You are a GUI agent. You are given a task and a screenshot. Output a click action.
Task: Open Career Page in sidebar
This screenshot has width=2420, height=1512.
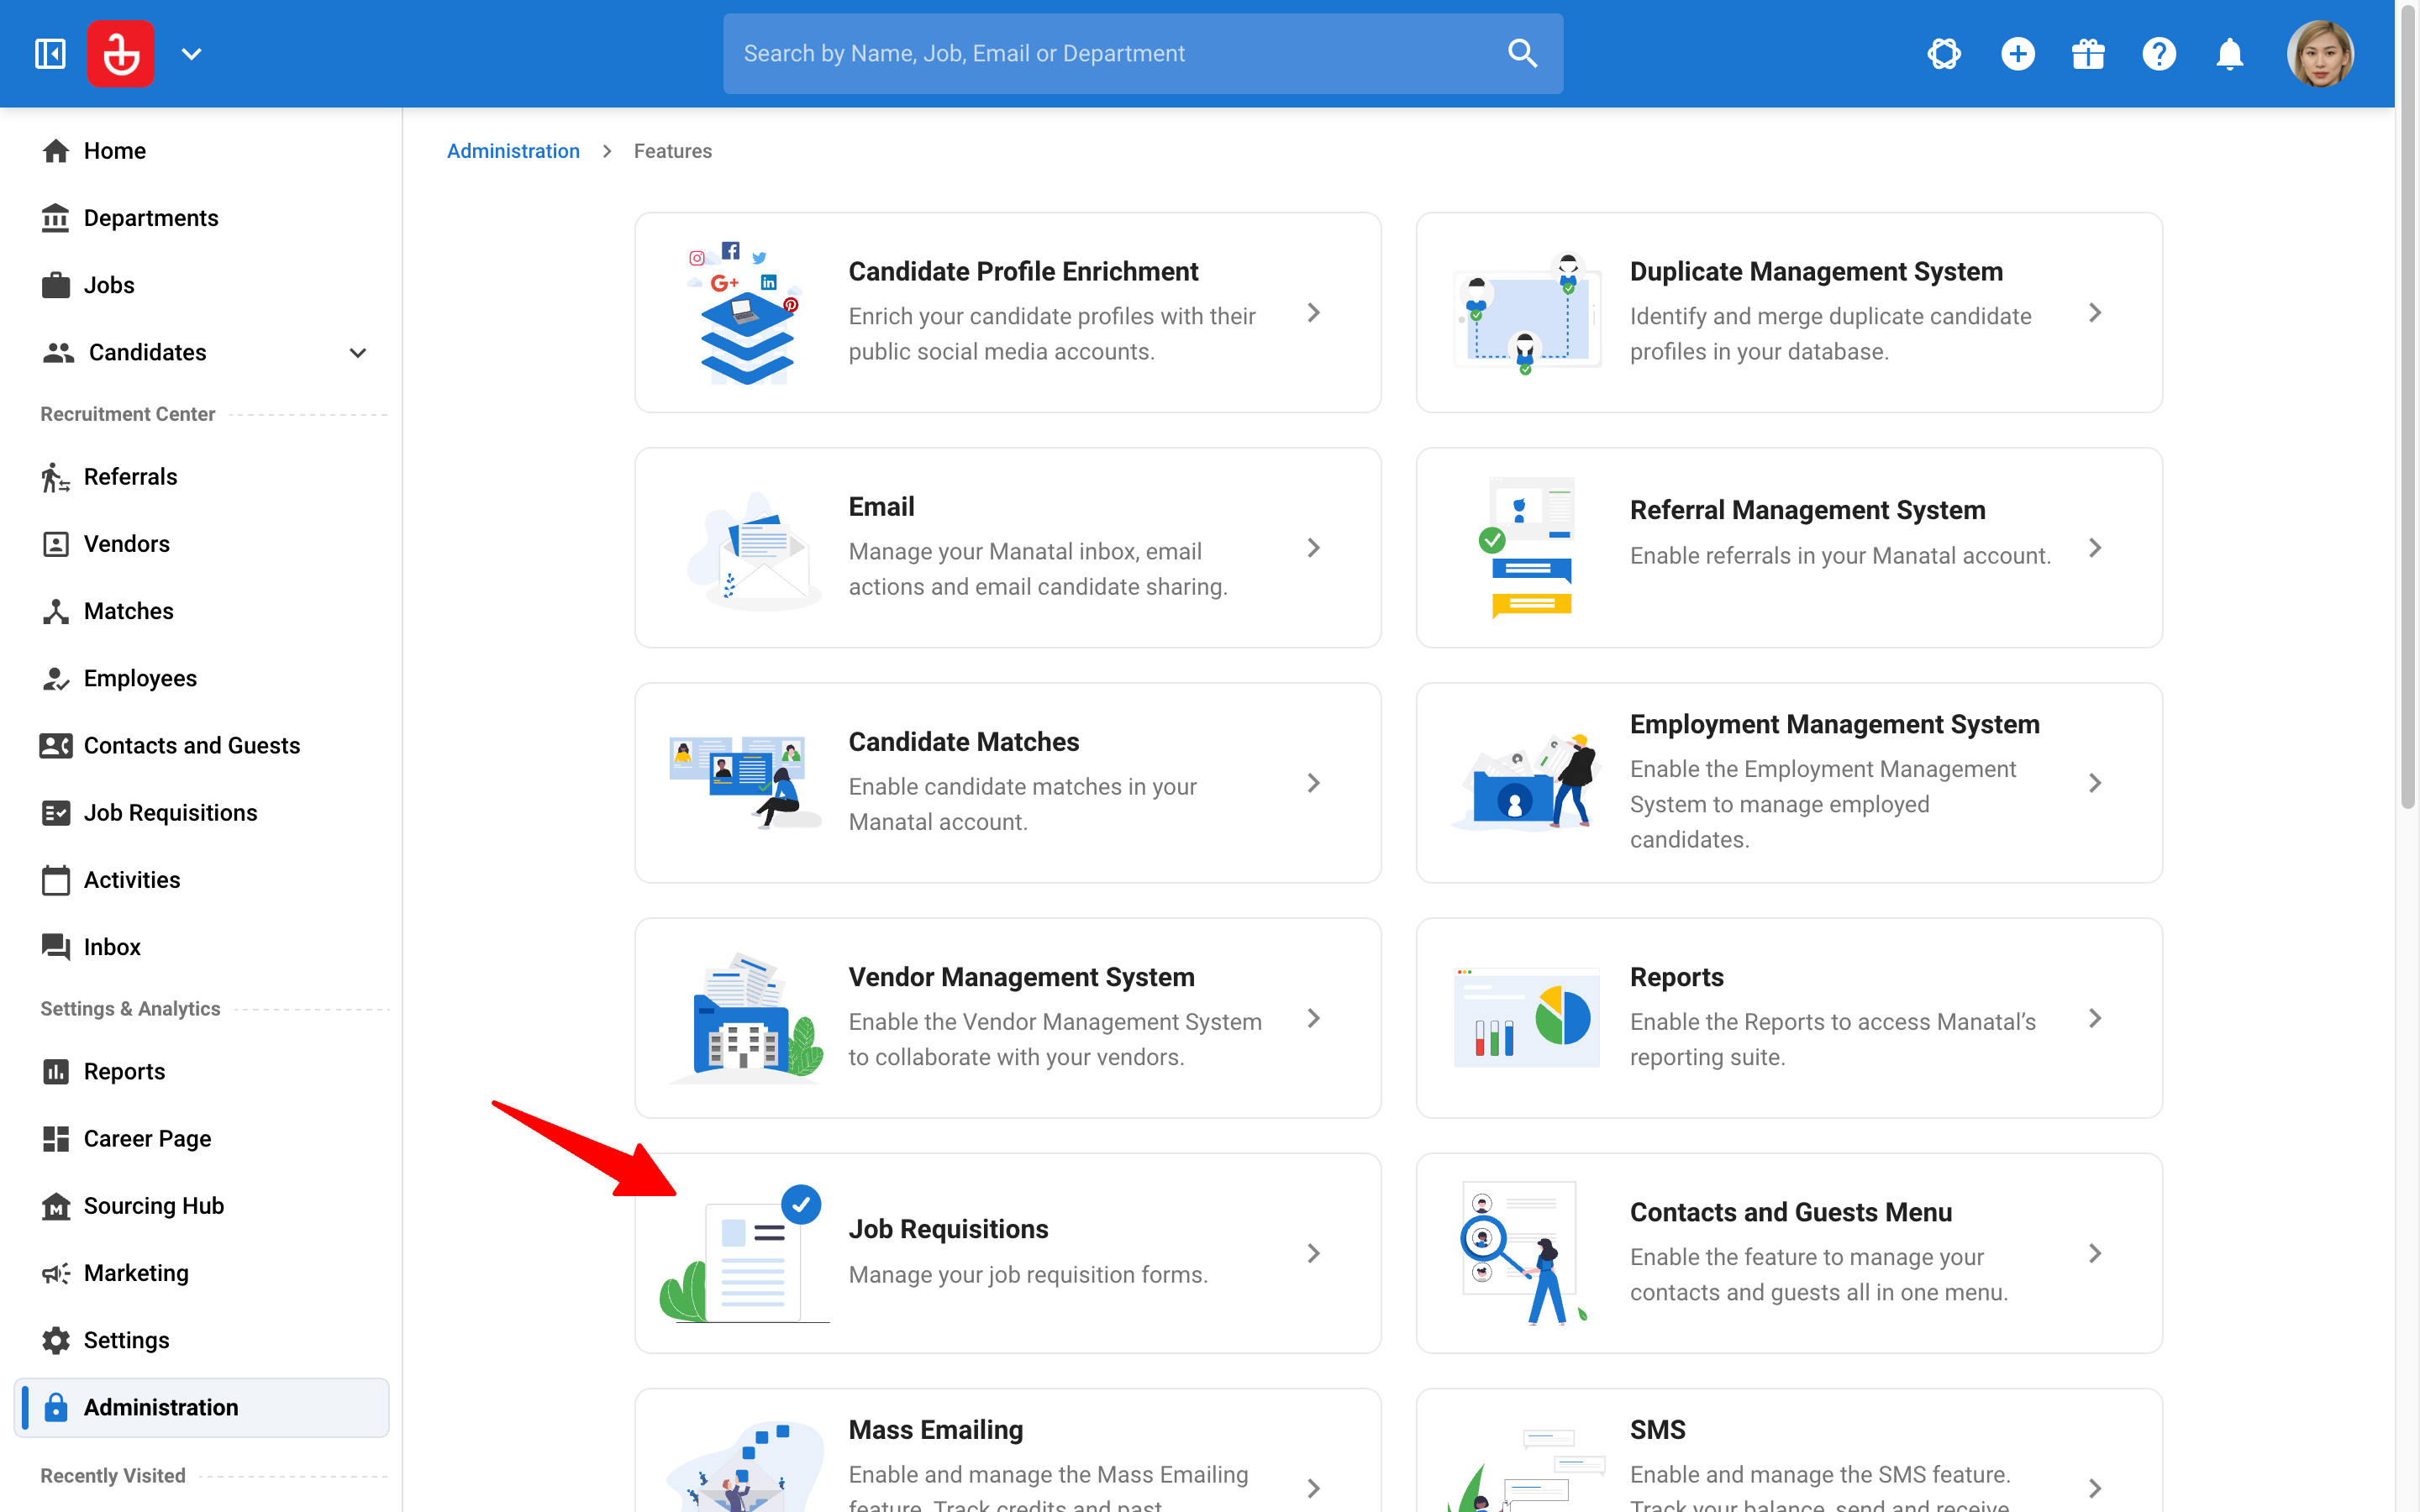[x=201, y=1138]
